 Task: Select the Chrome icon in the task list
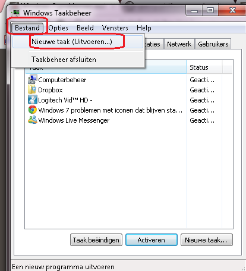pyautogui.click(x=33, y=110)
